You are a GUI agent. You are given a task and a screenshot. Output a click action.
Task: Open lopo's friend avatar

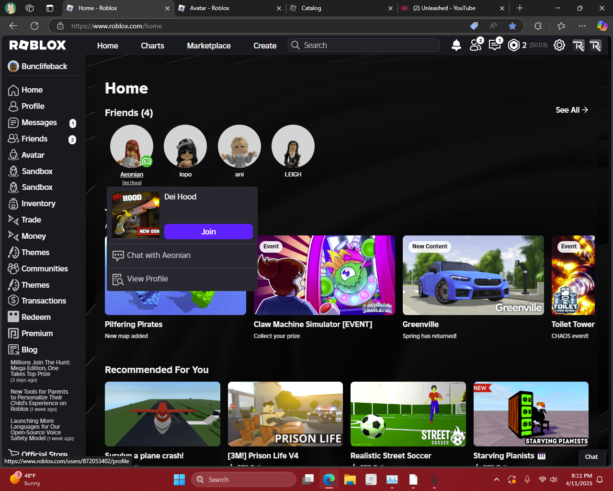click(x=185, y=146)
